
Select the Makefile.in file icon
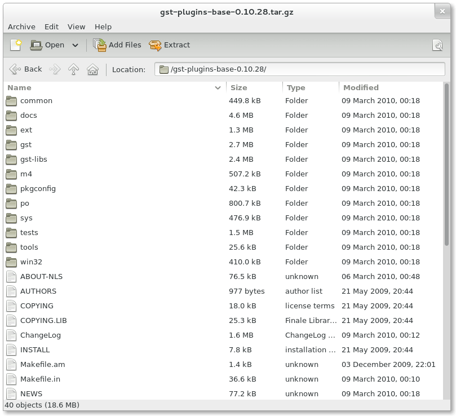click(11, 379)
